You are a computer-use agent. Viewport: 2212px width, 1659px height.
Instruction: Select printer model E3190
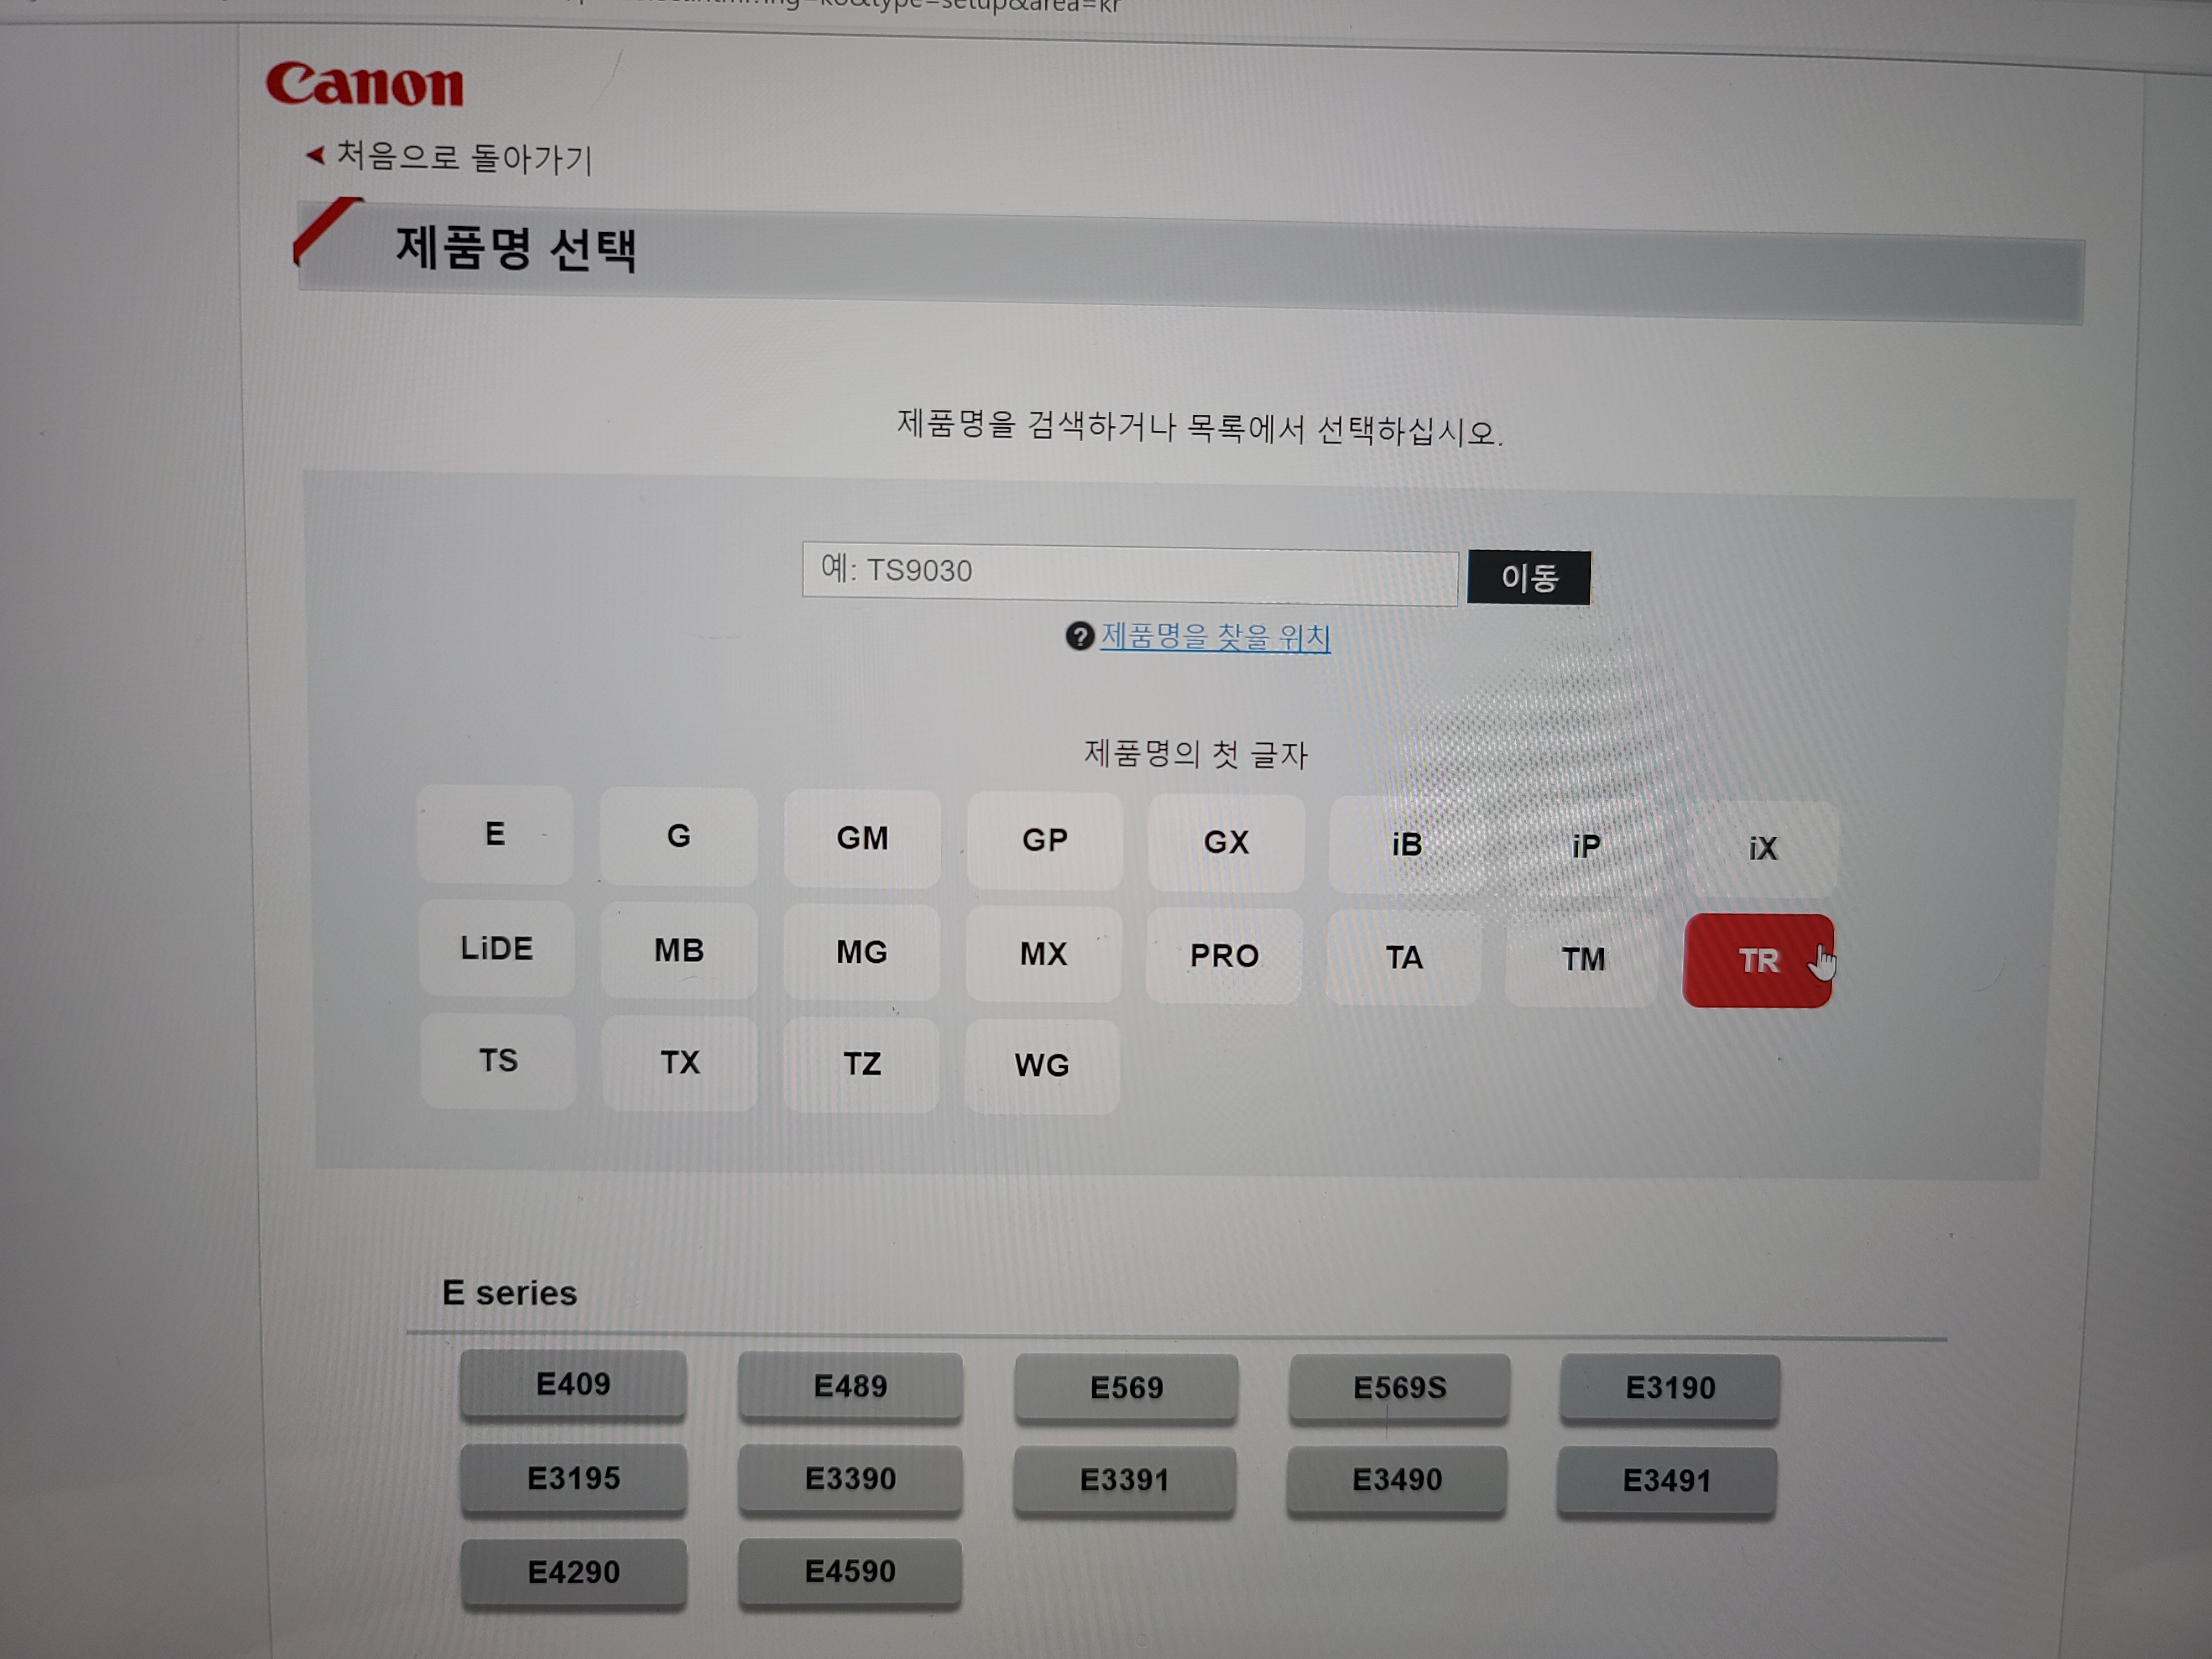pos(1671,1387)
